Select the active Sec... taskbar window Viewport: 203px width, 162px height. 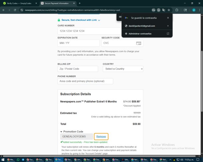[x=58, y=160]
